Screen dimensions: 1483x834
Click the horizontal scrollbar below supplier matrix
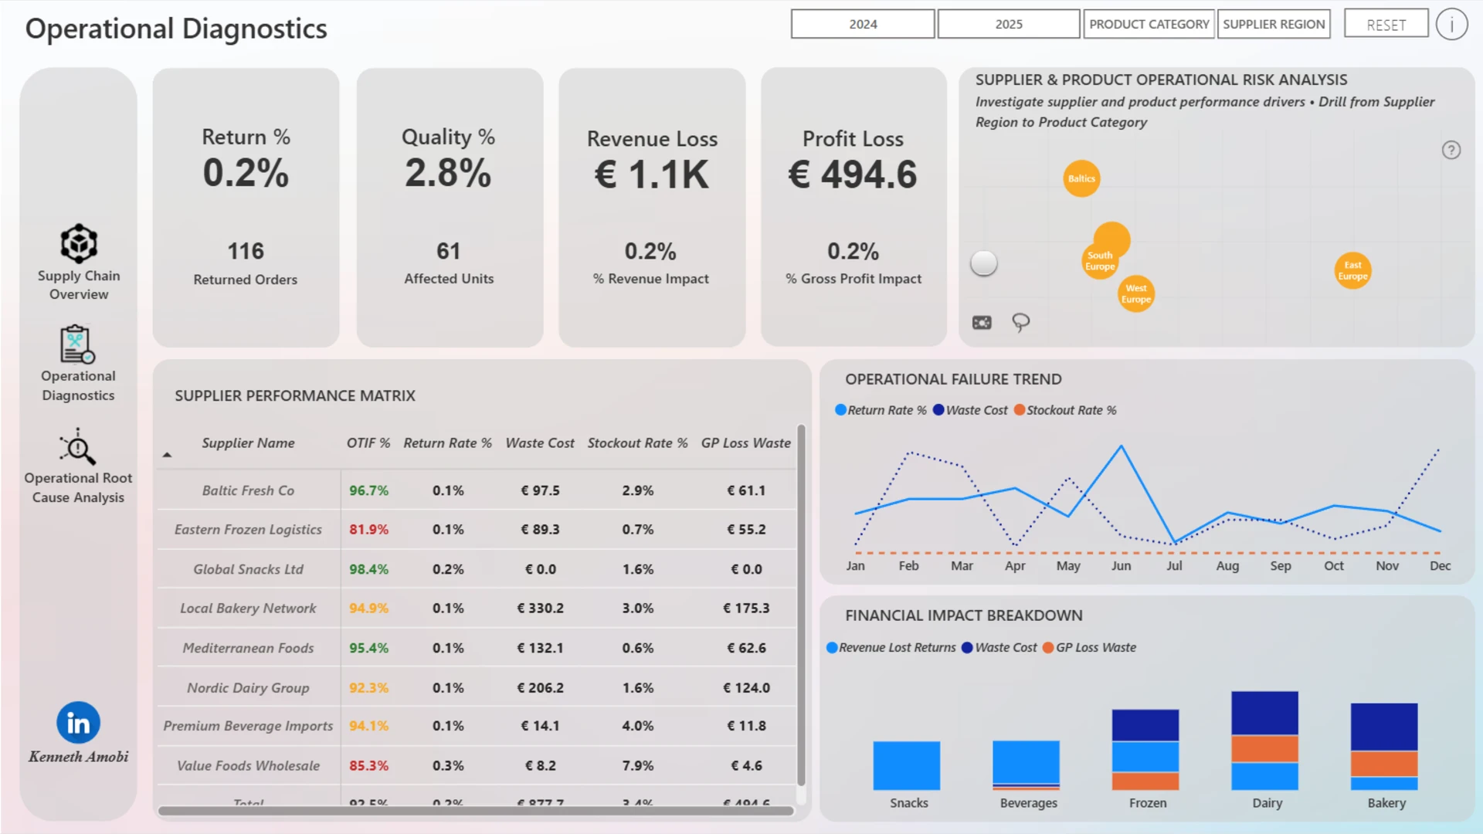pyautogui.click(x=476, y=811)
